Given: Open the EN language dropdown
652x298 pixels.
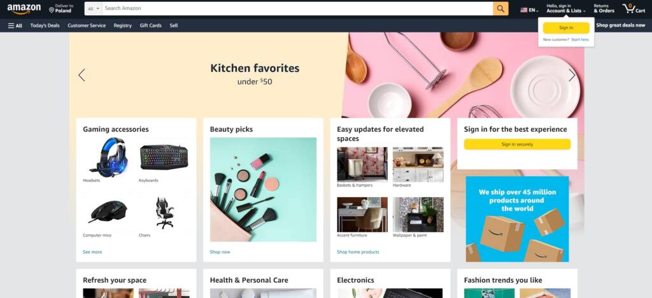Looking at the screenshot, I should coord(533,10).
